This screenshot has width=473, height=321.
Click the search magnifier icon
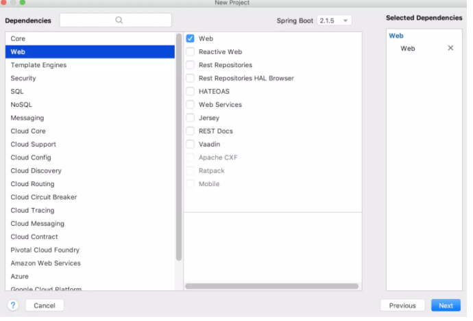click(x=119, y=21)
